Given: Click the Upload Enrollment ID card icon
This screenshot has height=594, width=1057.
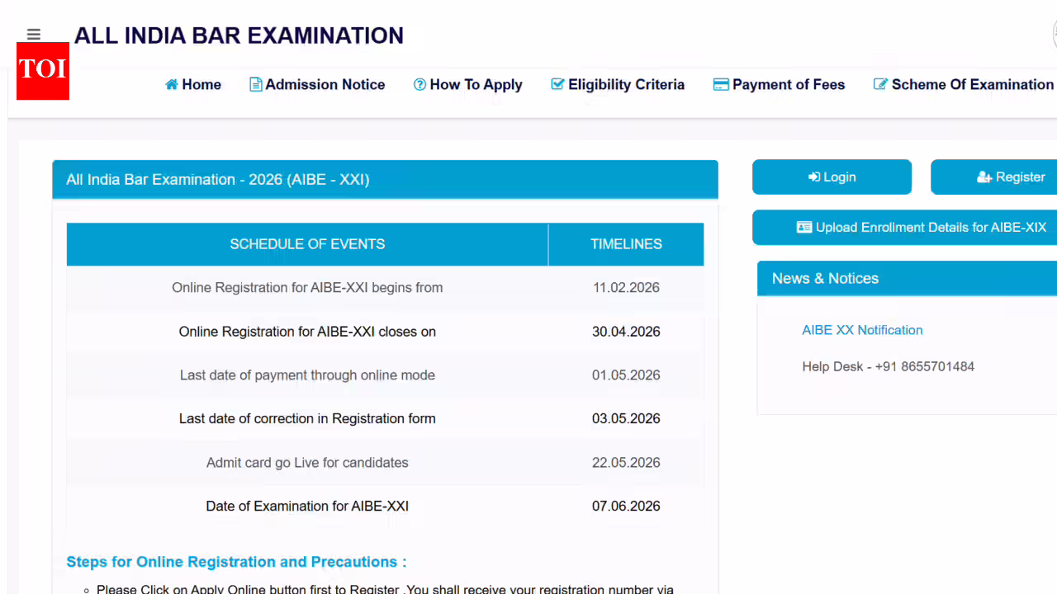Looking at the screenshot, I should click(x=804, y=227).
